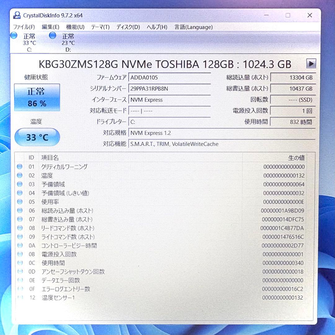Open the テーマ menu
Image resolution: width=335 pixels, height=335 pixels.
100,27
